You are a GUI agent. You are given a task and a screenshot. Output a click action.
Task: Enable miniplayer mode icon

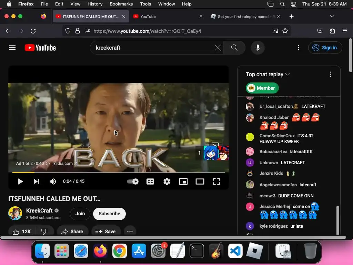coord(183,181)
